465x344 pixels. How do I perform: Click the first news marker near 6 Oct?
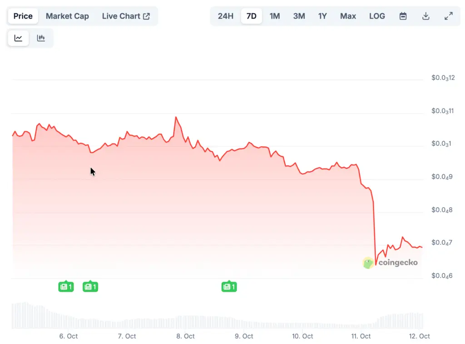click(x=66, y=287)
